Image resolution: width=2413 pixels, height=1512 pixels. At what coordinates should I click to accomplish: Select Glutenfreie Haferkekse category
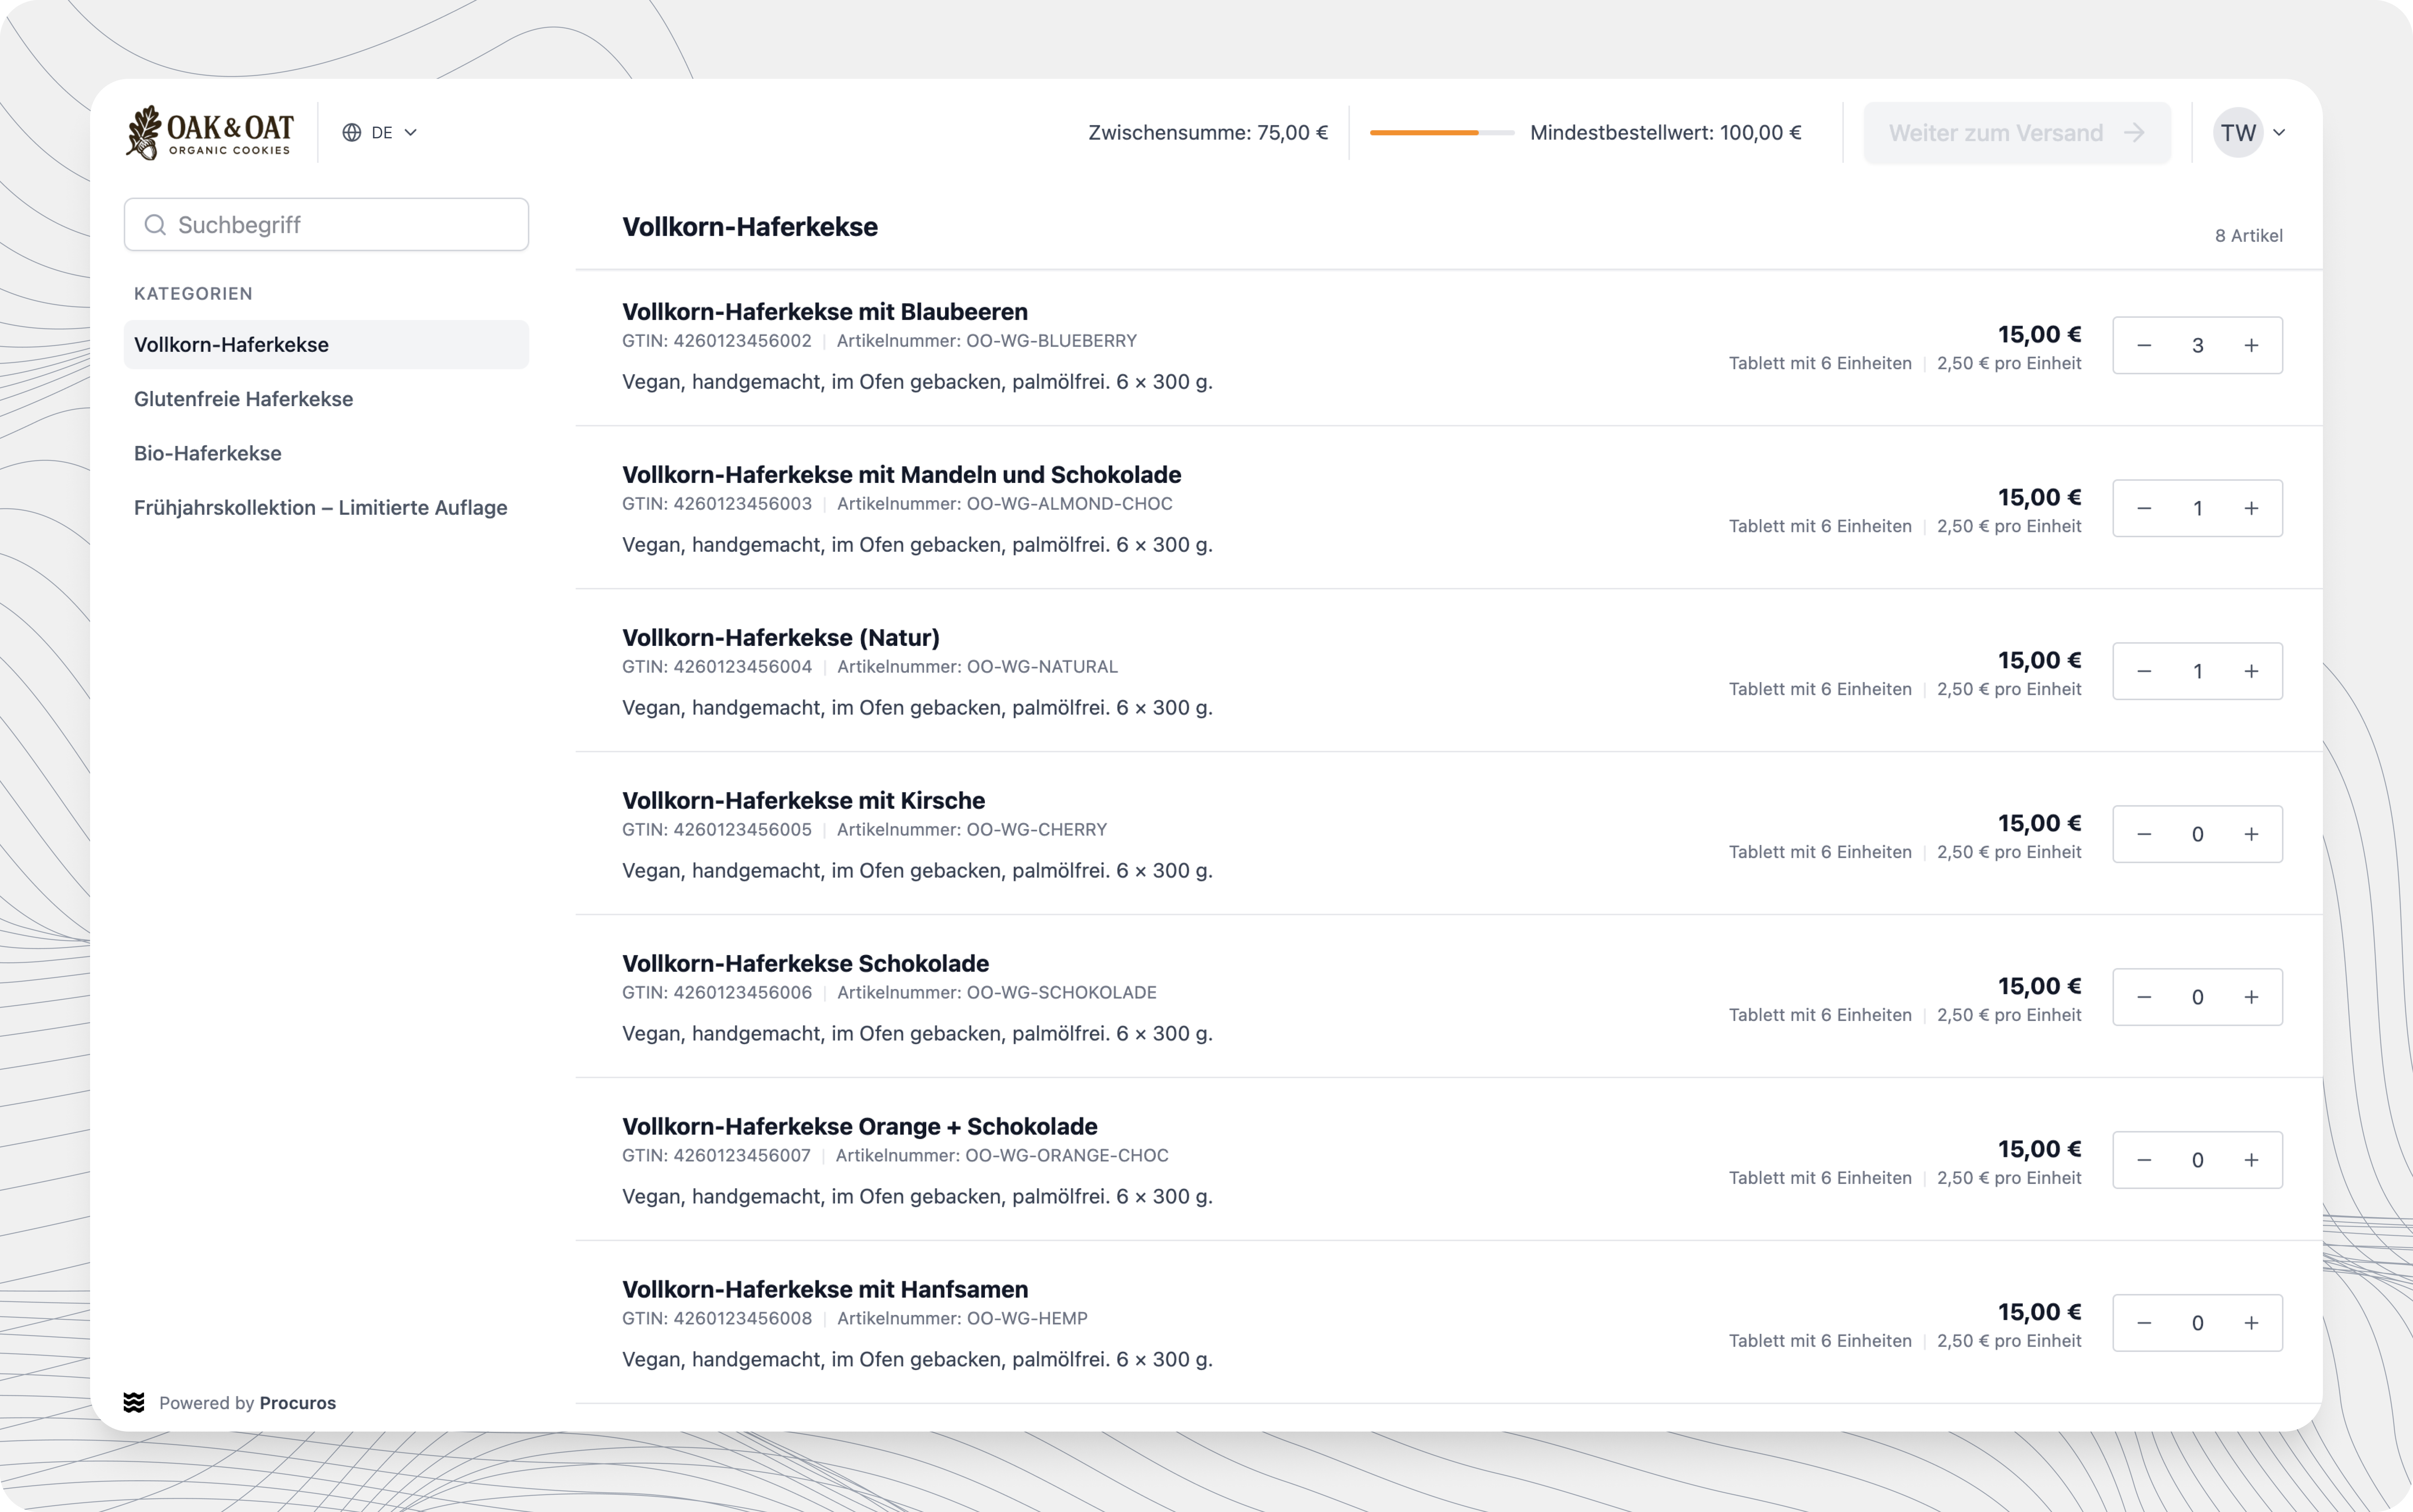coord(243,399)
